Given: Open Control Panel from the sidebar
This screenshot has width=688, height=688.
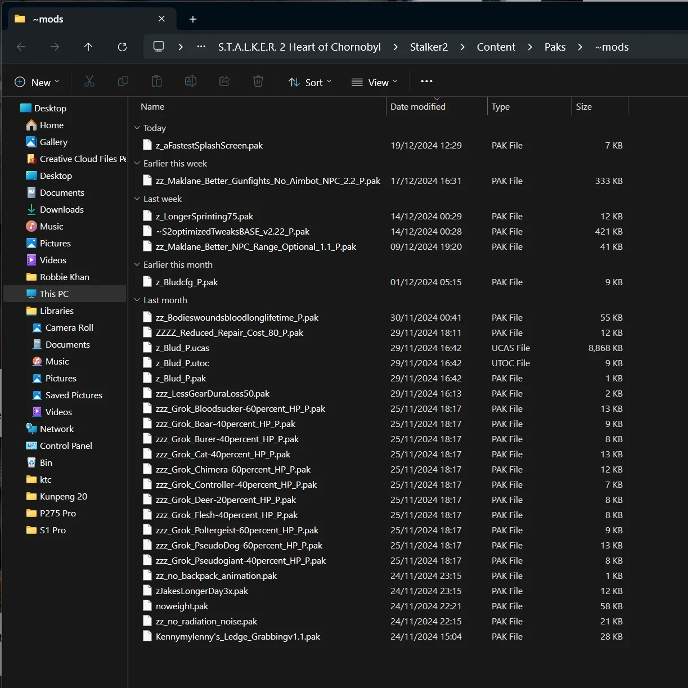Looking at the screenshot, I should [59, 446].
